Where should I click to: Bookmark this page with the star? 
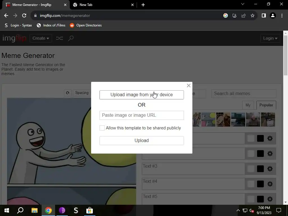(x=253, y=16)
